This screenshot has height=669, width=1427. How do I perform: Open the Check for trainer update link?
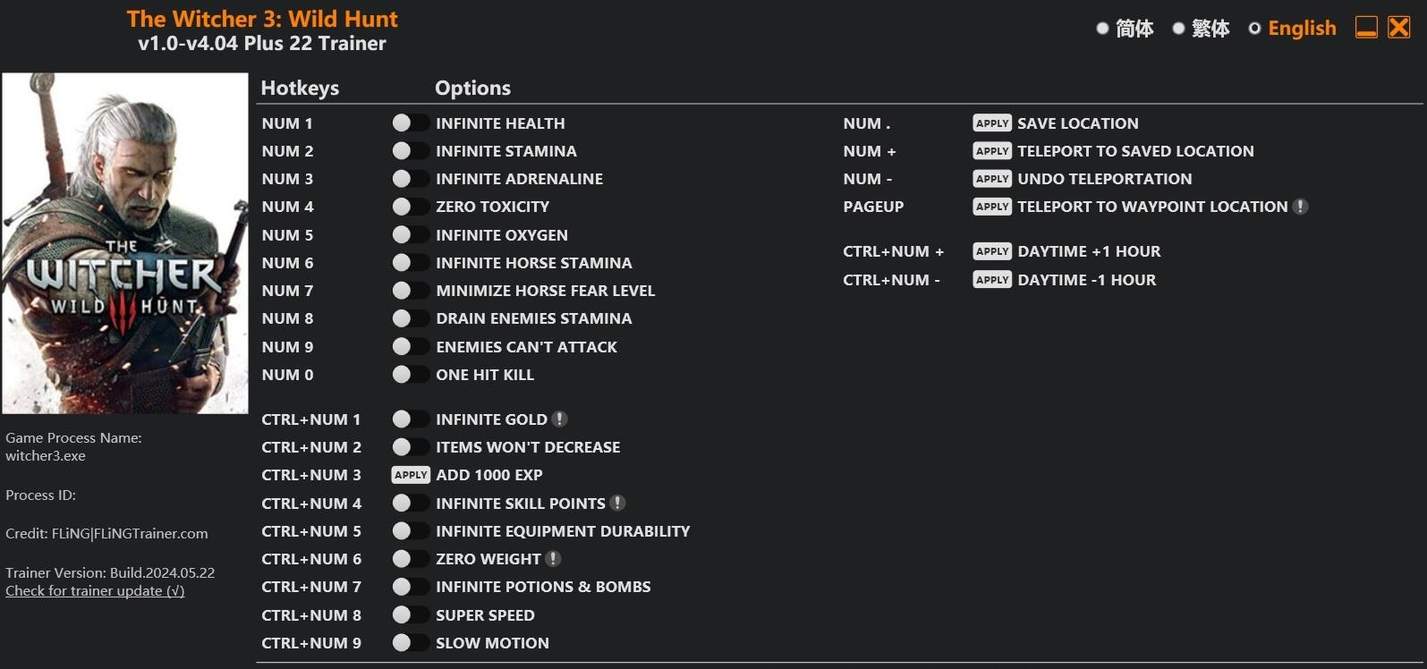point(95,591)
